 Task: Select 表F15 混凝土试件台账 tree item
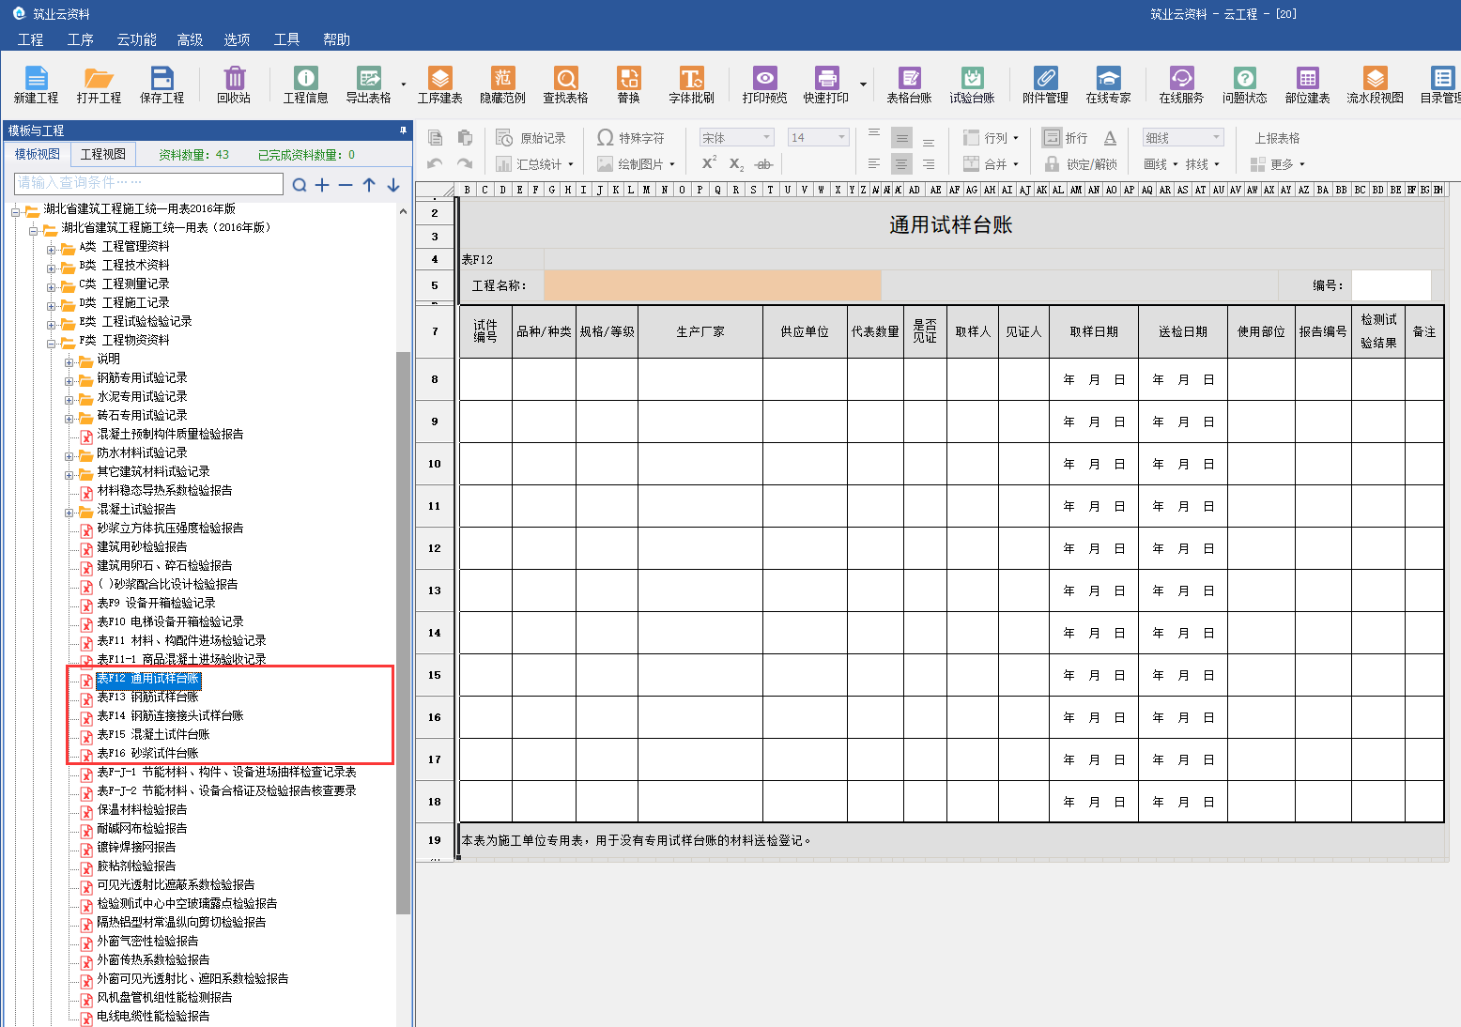154,734
